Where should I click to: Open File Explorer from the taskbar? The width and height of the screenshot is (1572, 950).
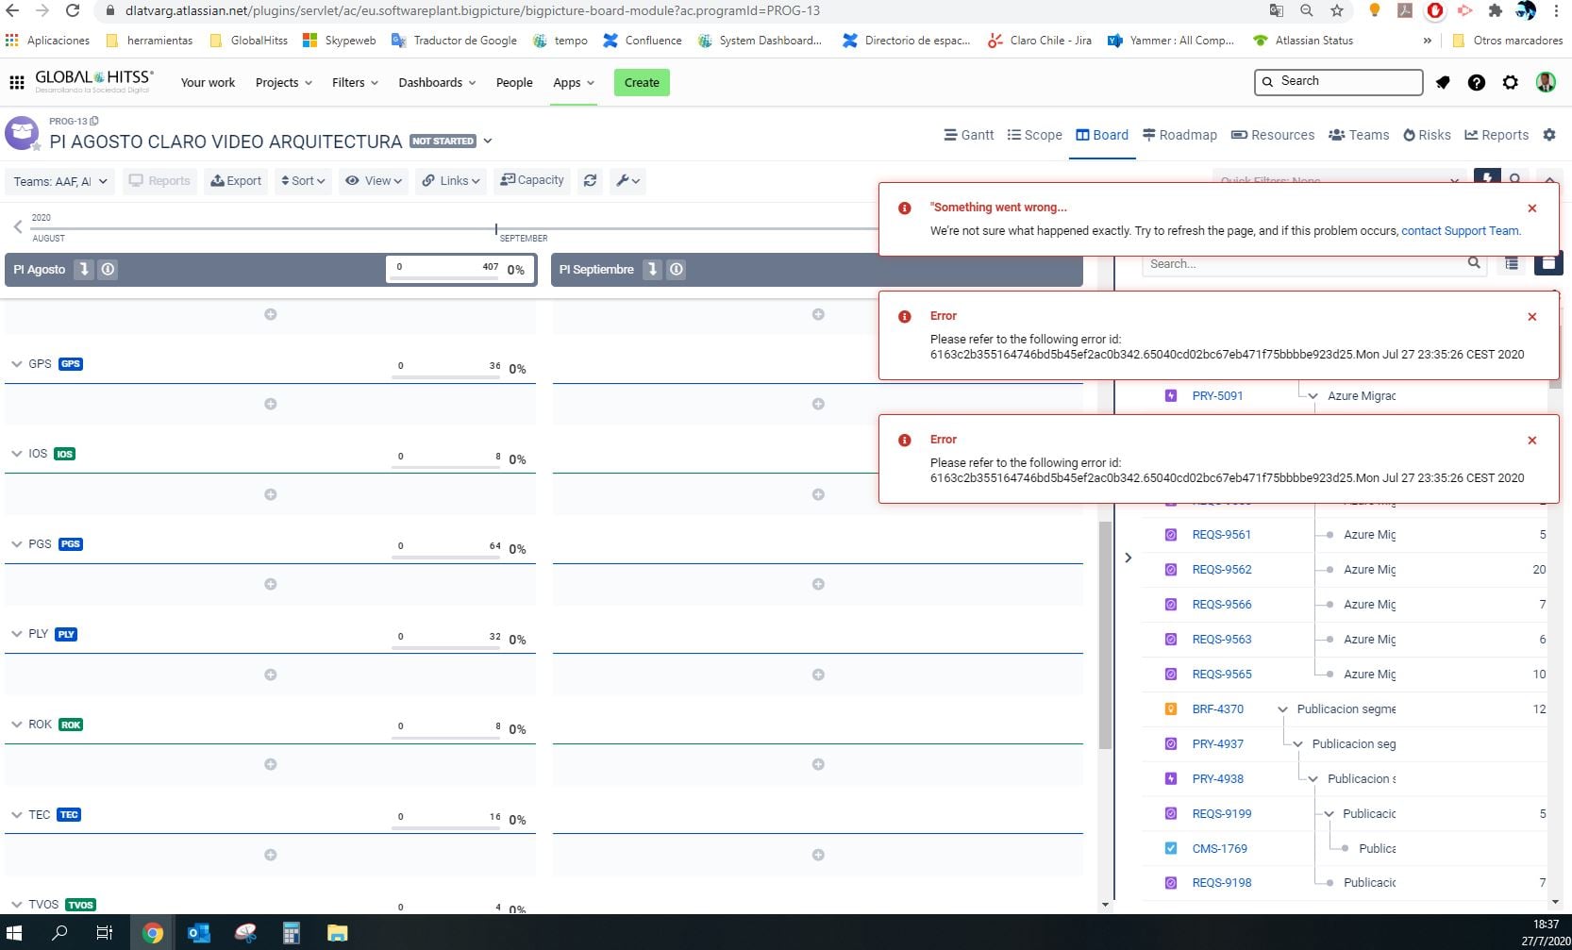point(338,933)
